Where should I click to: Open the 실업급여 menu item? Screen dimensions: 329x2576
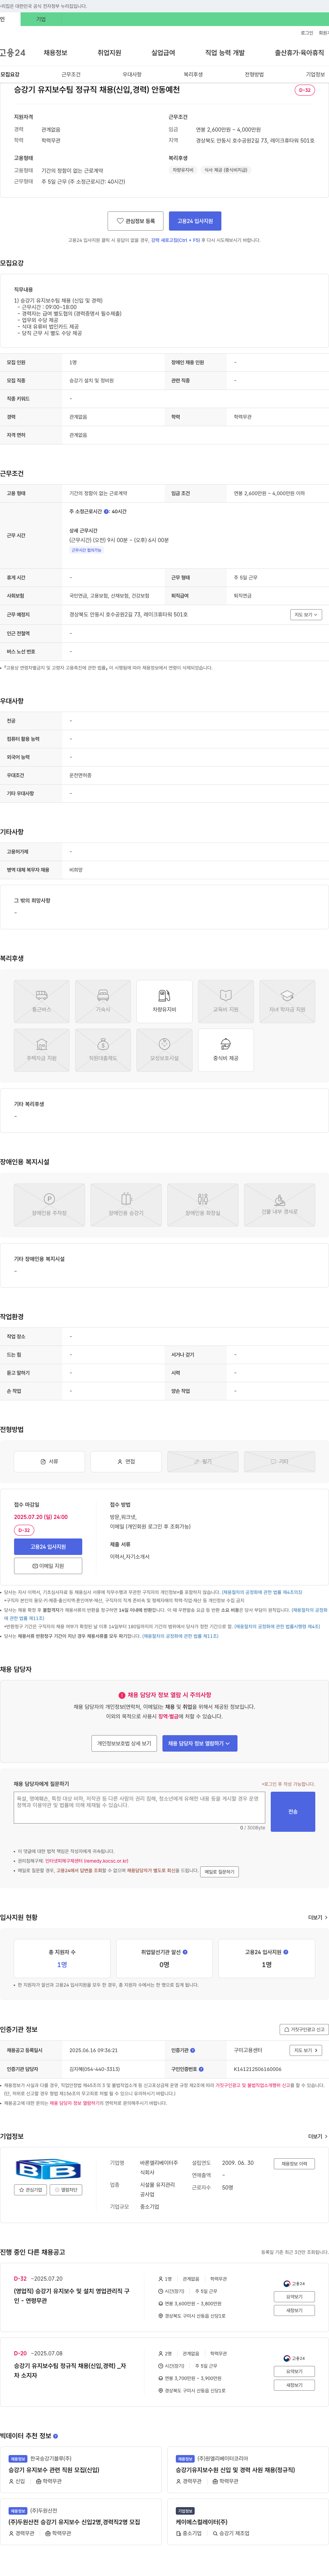click(x=163, y=53)
